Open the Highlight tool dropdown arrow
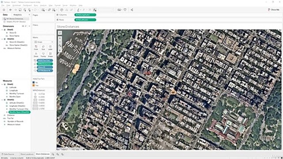Viewport: 283px width, 159px height. pyautogui.click(x=80, y=10)
